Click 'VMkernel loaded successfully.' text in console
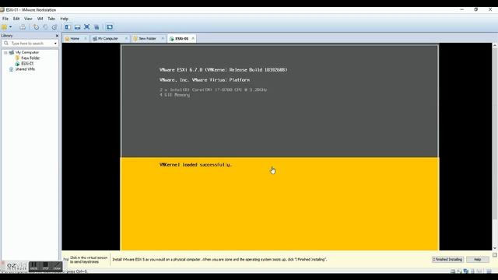Viewport: 498px width, 280px height. coord(195,165)
